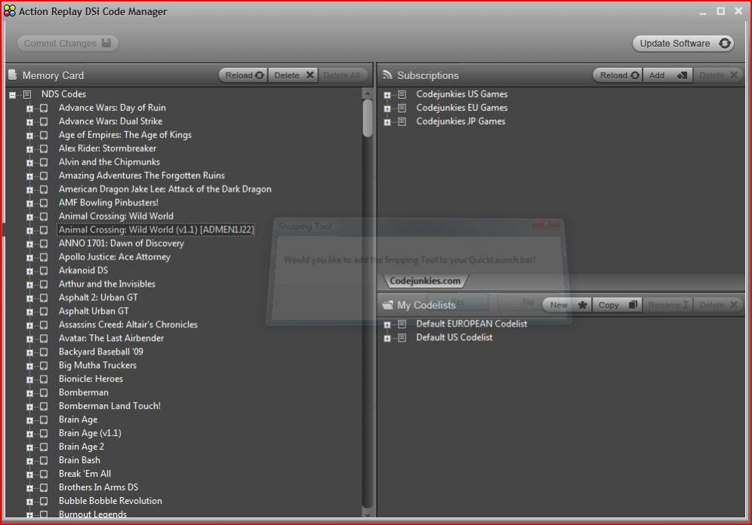Click the game icon beside Bomberman

[x=44, y=393]
